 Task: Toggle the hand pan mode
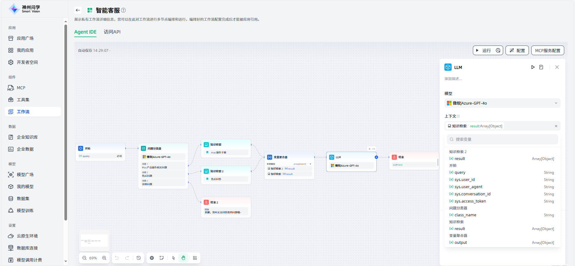pos(183,258)
